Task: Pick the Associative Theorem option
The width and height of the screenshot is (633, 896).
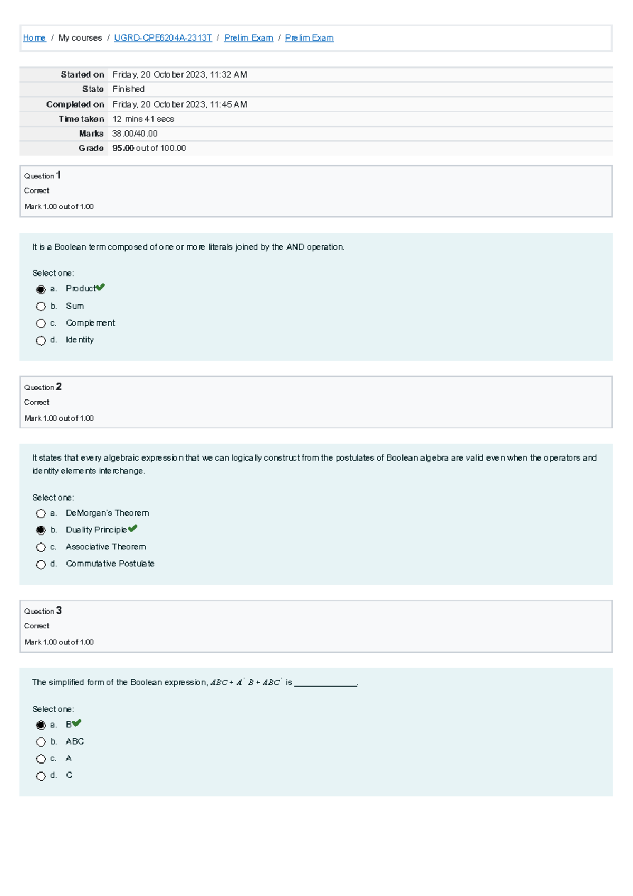Action: point(41,547)
